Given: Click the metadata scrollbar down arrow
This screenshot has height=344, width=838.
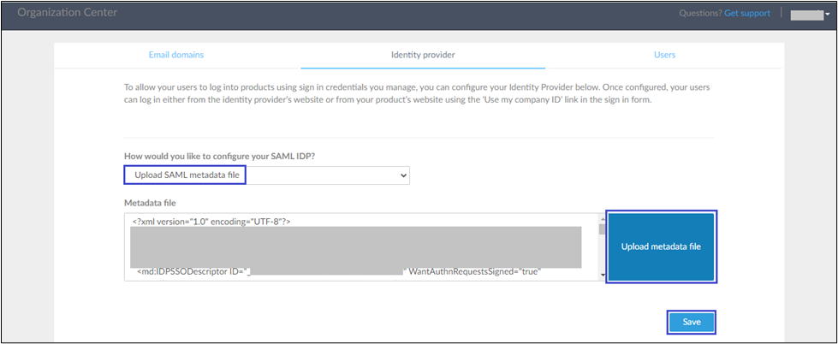Looking at the screenshot, I should point(603,276).
